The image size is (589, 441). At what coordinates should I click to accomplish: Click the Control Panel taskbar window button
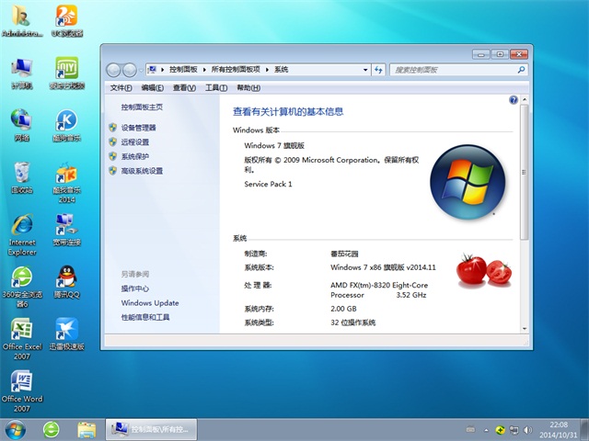coord(151,430)
